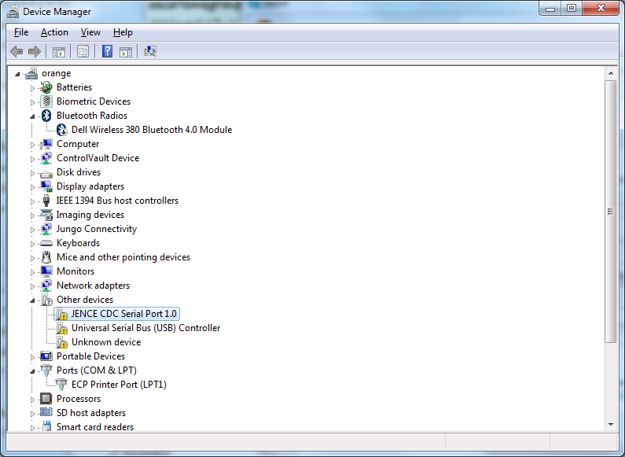Click the JENCE CDC Serial Port warning icon
This screenshot has width=625, height=457.
pos(61,314)
